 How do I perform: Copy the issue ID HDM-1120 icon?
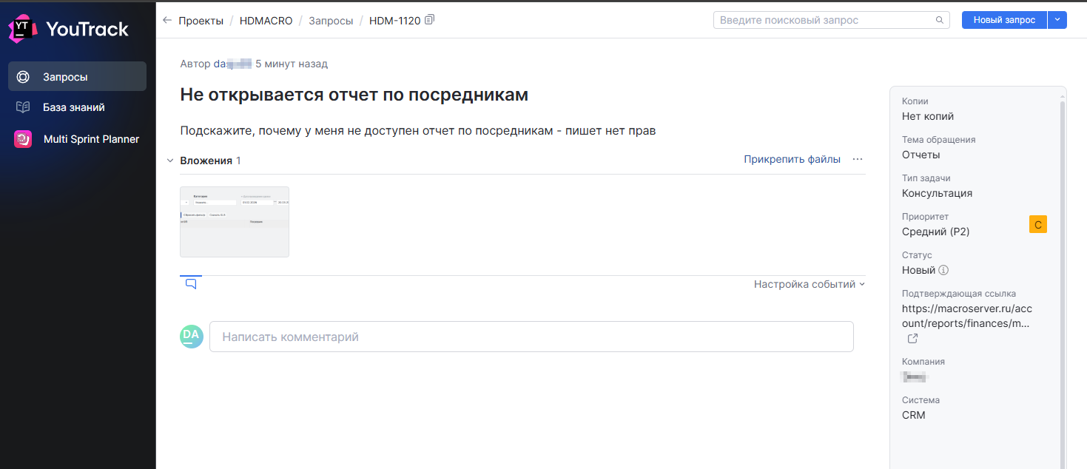pos(430,20)
